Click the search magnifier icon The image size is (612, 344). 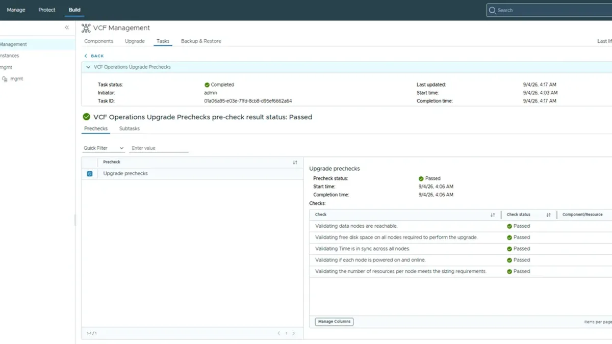click(x=492, y=10)
